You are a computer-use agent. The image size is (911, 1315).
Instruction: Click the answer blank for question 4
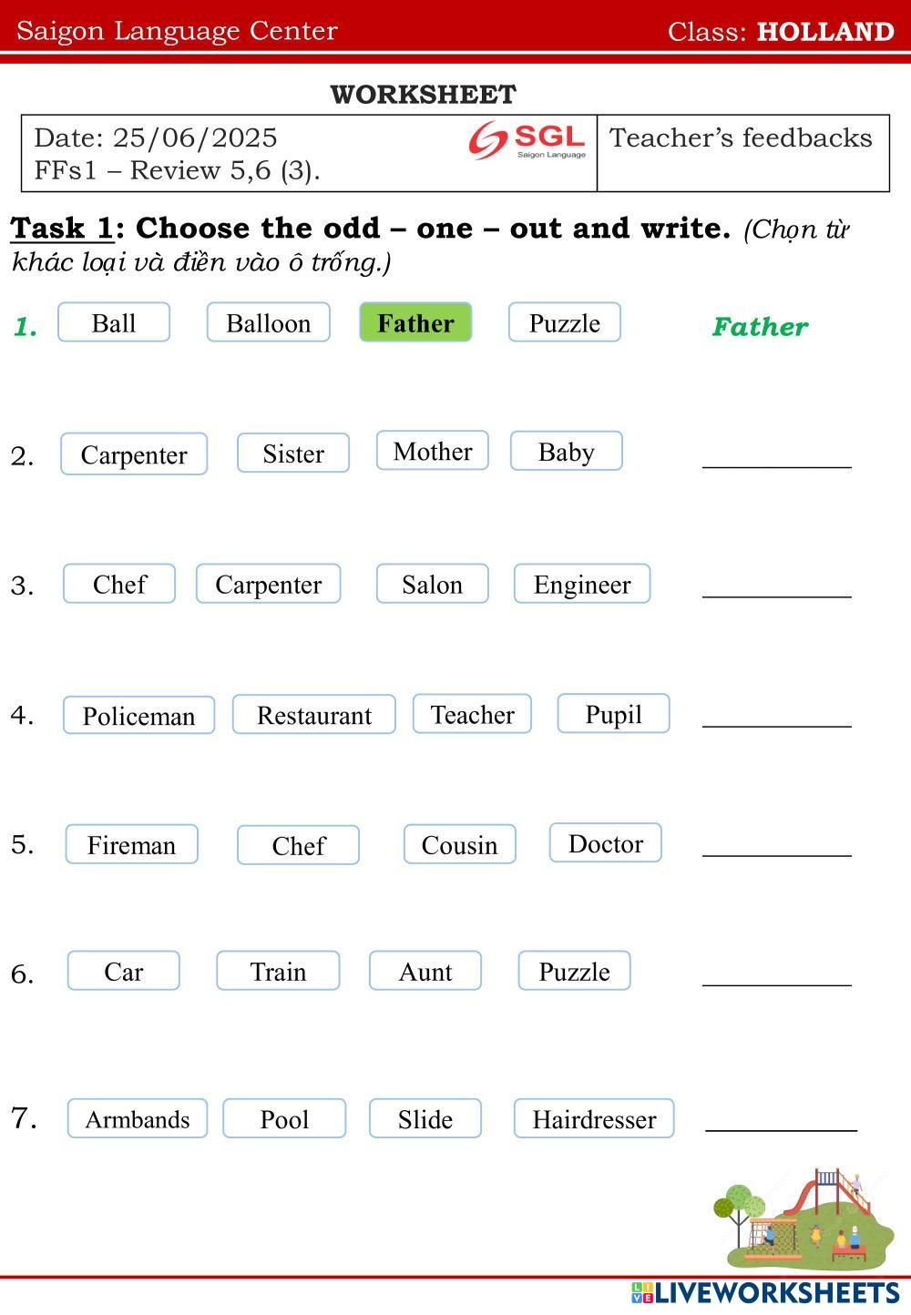pos(776,715)
